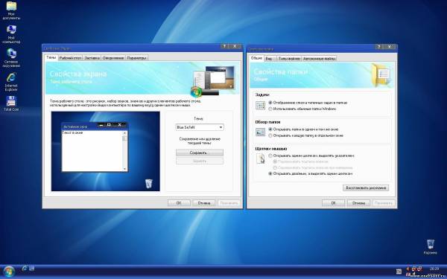The width and height of the screenshot is (447, 279).
Task: Switch to the Заставка tab
Action: [92, 58]
